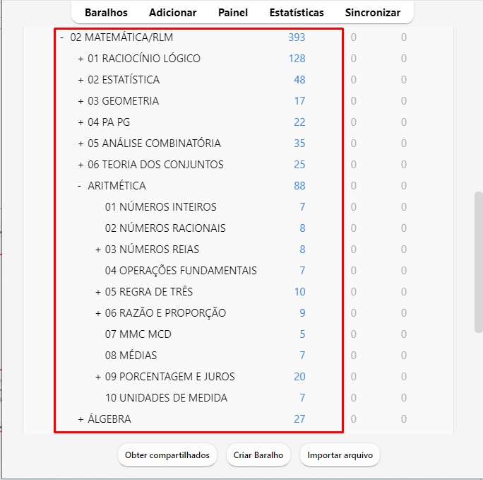Expand the 05 REGRA DE TRÊS deck
483x480 pixels.
point(98,292)
